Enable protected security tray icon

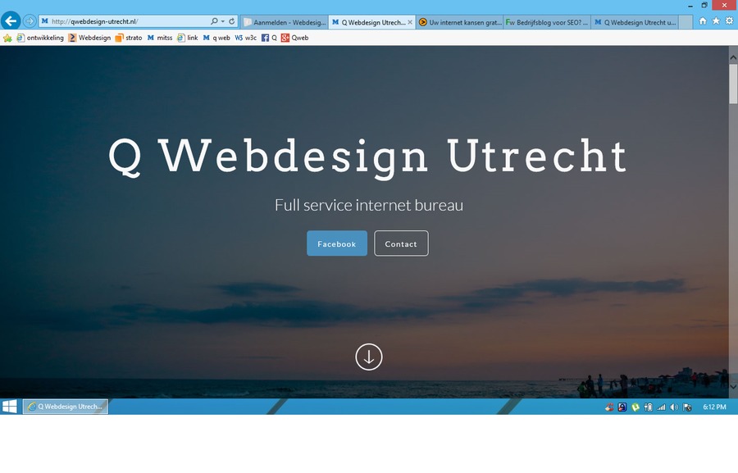621,407
